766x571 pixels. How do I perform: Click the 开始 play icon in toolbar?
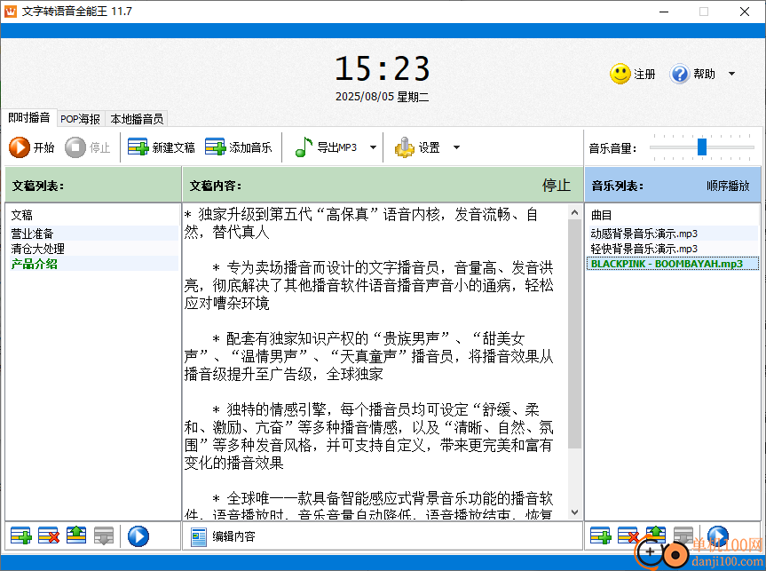tap(20, 147)
